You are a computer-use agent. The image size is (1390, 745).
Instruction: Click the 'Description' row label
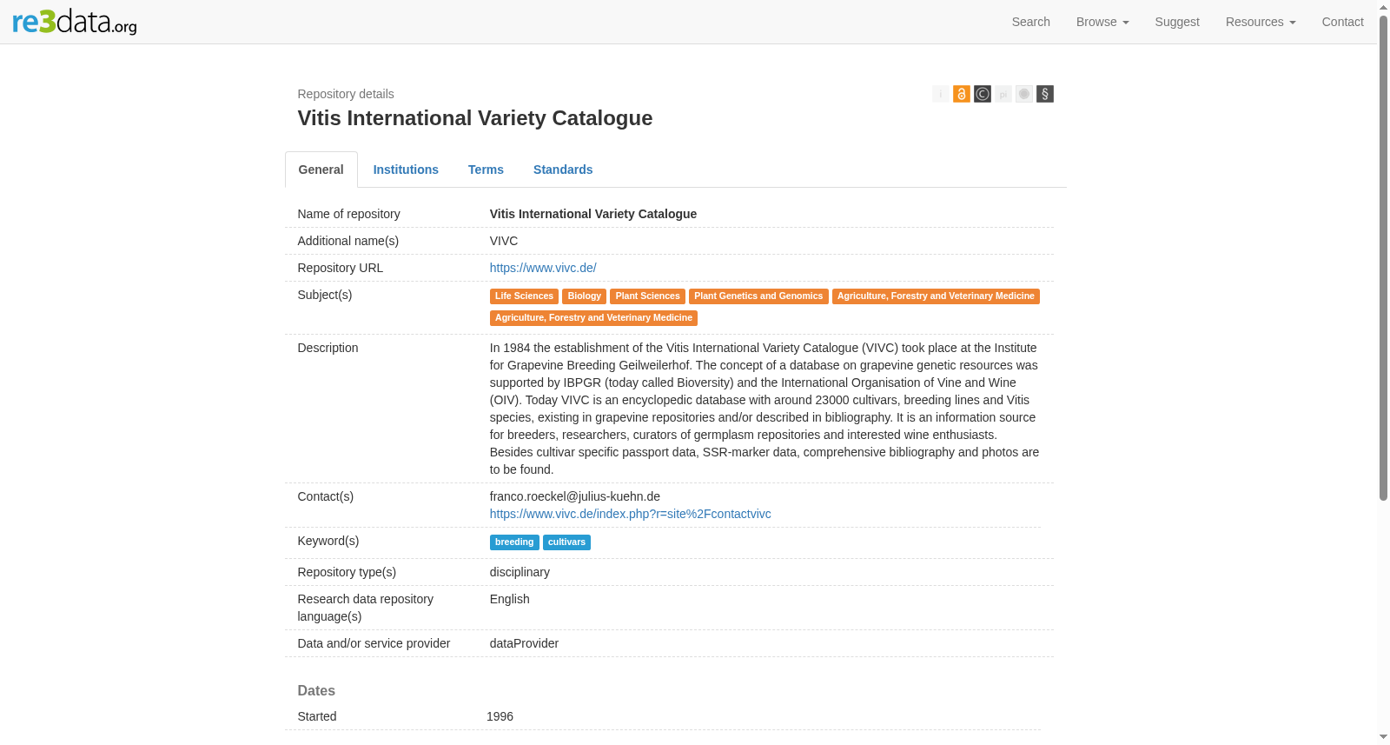328,348
